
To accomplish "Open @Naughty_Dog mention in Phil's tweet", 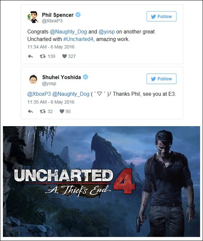I will [x=68, y=32].
